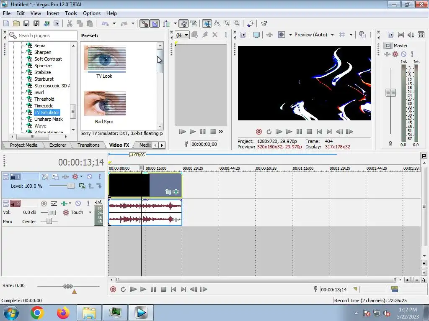Invert phase on audio track 2
The width and height of the screenshot is (429, 321).
click(x=54, y=204)
